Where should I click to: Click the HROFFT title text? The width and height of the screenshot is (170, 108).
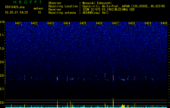pos(28,2)
